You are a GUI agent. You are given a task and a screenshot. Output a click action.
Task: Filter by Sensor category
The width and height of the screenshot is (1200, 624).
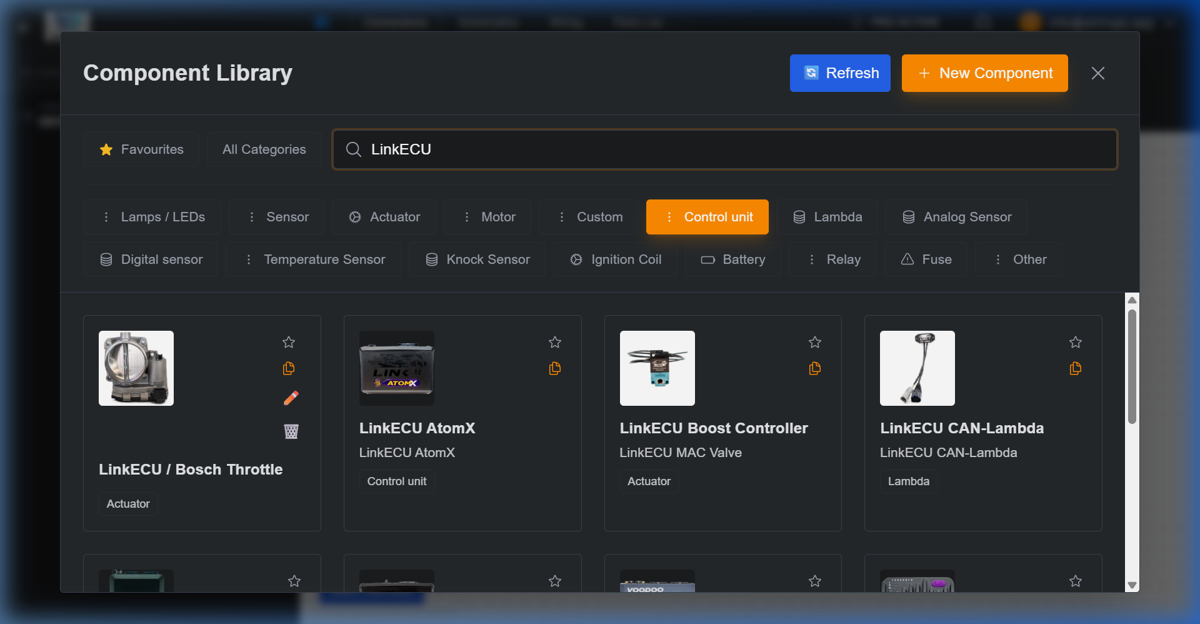(277, 217)
